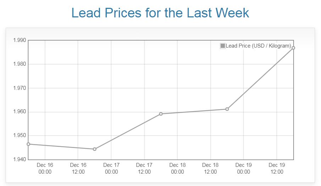Click the Dec 19 12:00 axis label

(x=277, y=168)
